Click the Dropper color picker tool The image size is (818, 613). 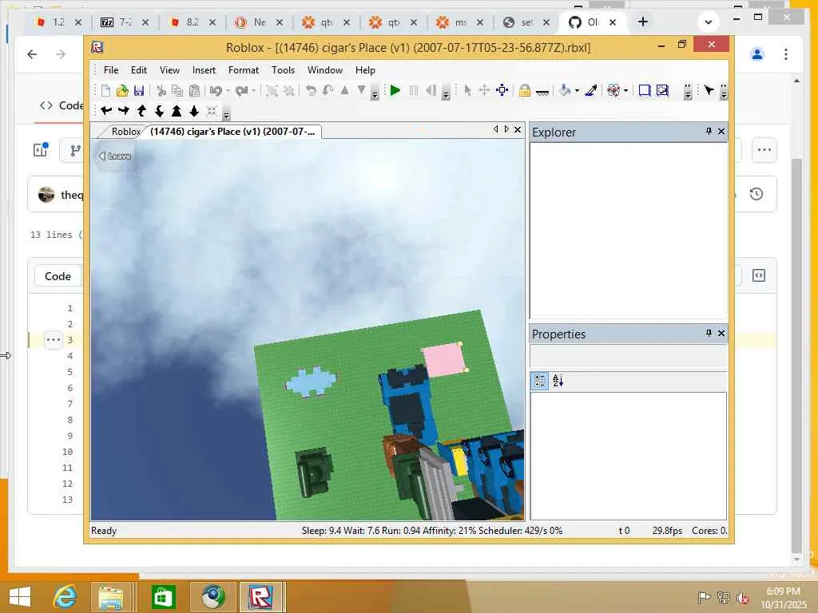tap(591, 91)
